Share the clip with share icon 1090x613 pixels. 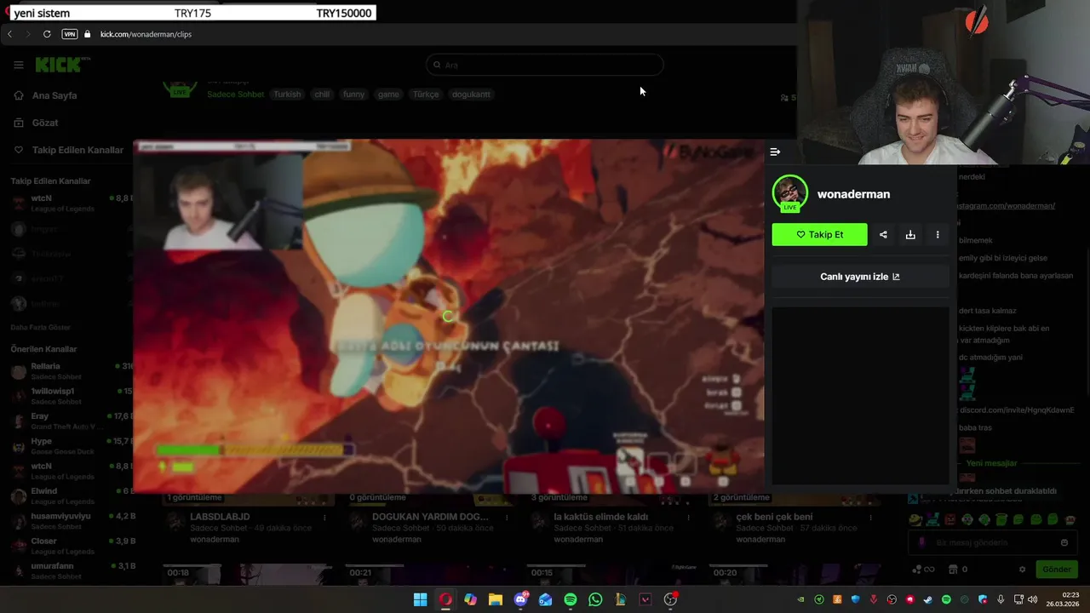point(883,235)
